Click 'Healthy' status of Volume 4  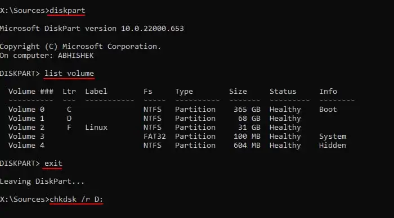[x=285, y=146]
